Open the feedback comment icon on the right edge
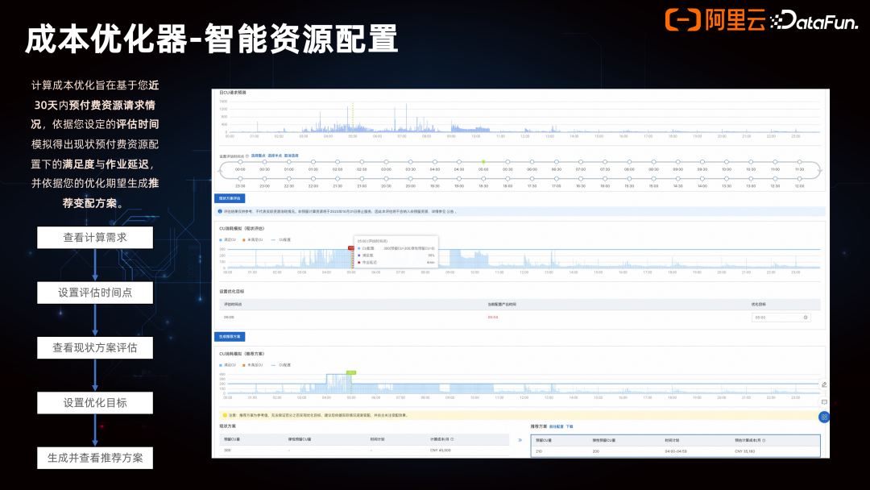The width and height of the screenshot is (870, 490). tap(826, 401)
